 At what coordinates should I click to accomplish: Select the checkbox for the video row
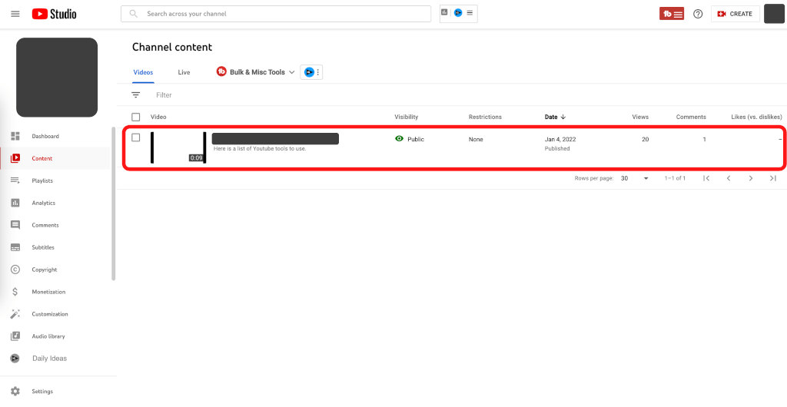[136, 138]
